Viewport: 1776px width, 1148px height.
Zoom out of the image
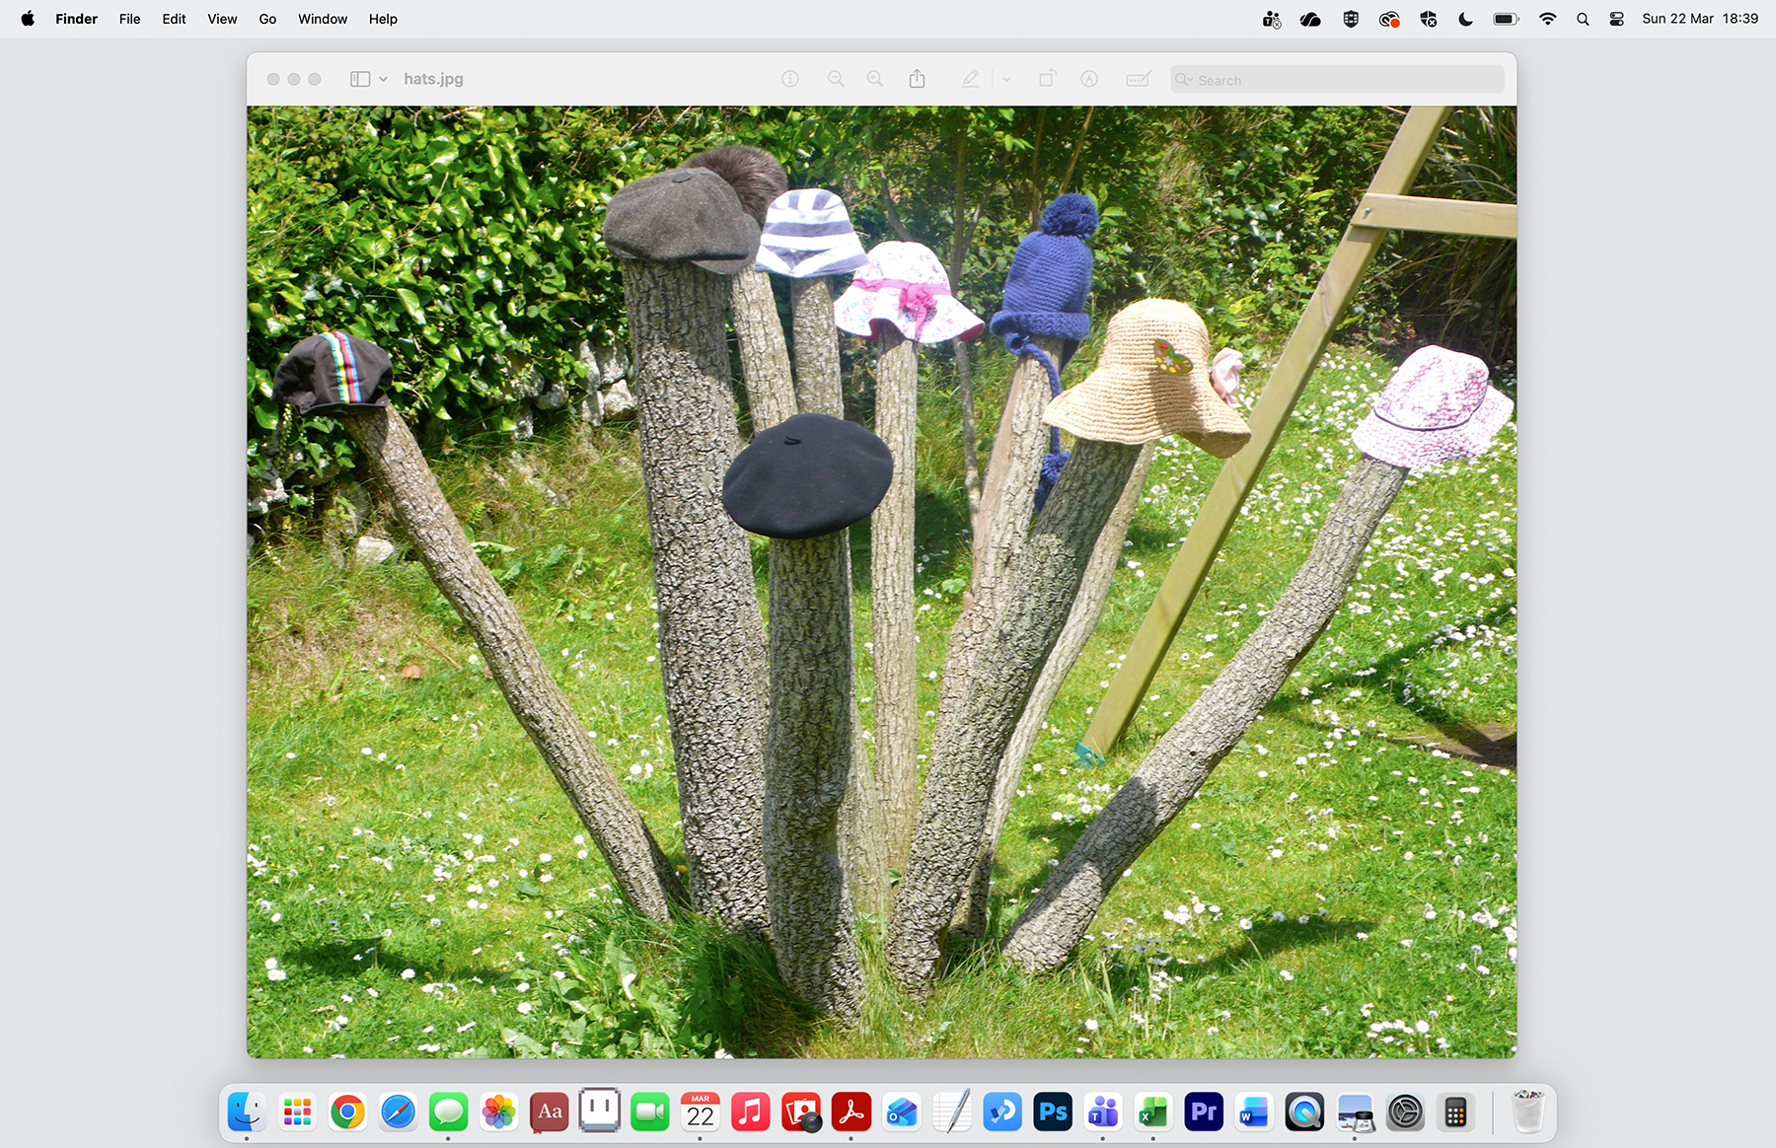[836, 79]
